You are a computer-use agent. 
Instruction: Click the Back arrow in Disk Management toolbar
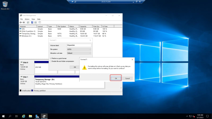21,22
